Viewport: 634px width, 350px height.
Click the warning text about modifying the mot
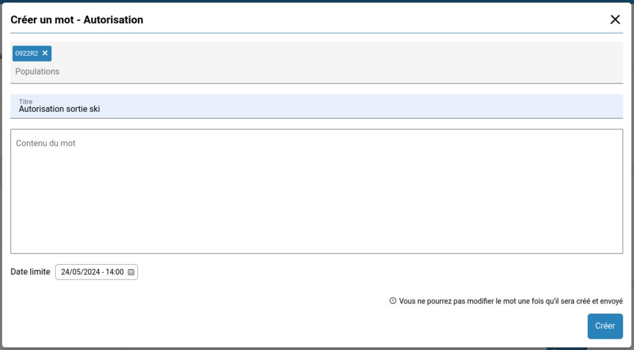pyautogui.click(x=510, y=301)
